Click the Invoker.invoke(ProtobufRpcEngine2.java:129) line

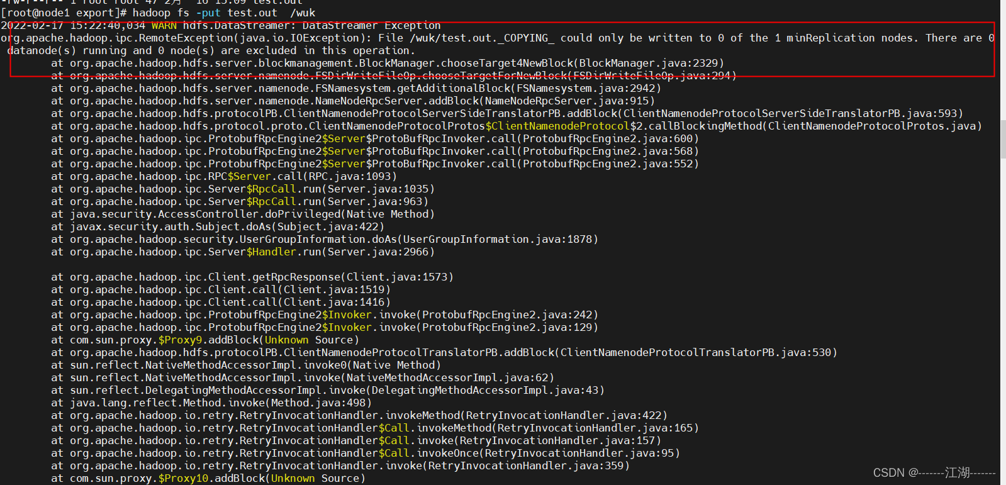[x=325, y=327]
